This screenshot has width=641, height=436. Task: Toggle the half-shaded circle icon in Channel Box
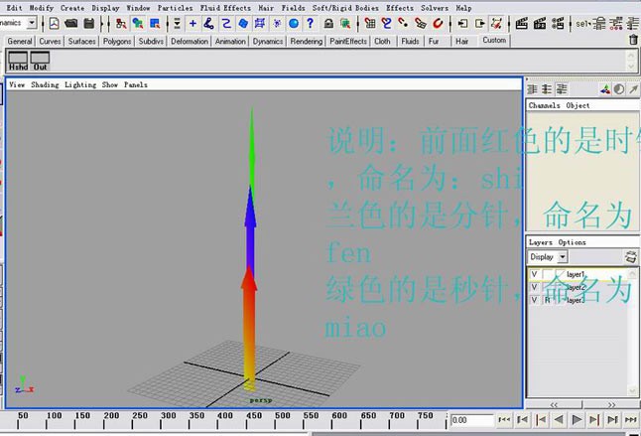tap(619, 88)
